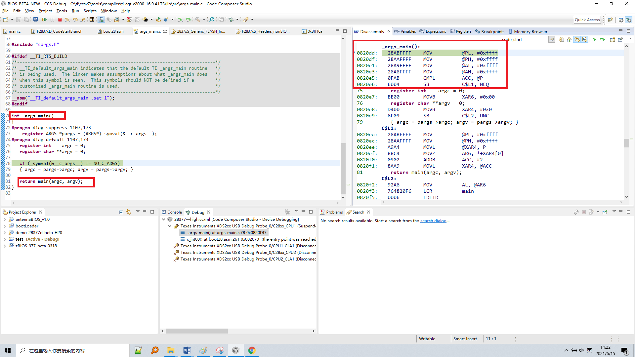Click the Resume (green play) debug button
The width and height of the screenshot is (635, 357).
[45, 20]
